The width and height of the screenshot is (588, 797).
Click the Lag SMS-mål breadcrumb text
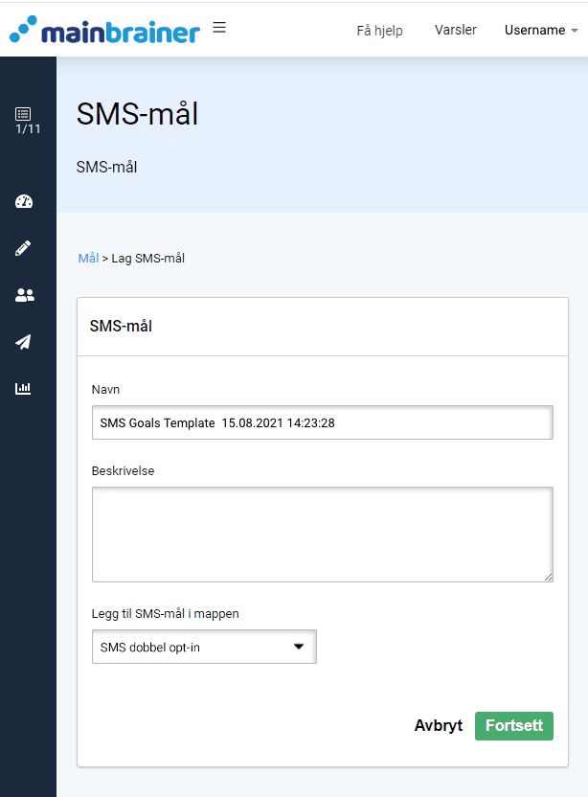click(147, 259)
